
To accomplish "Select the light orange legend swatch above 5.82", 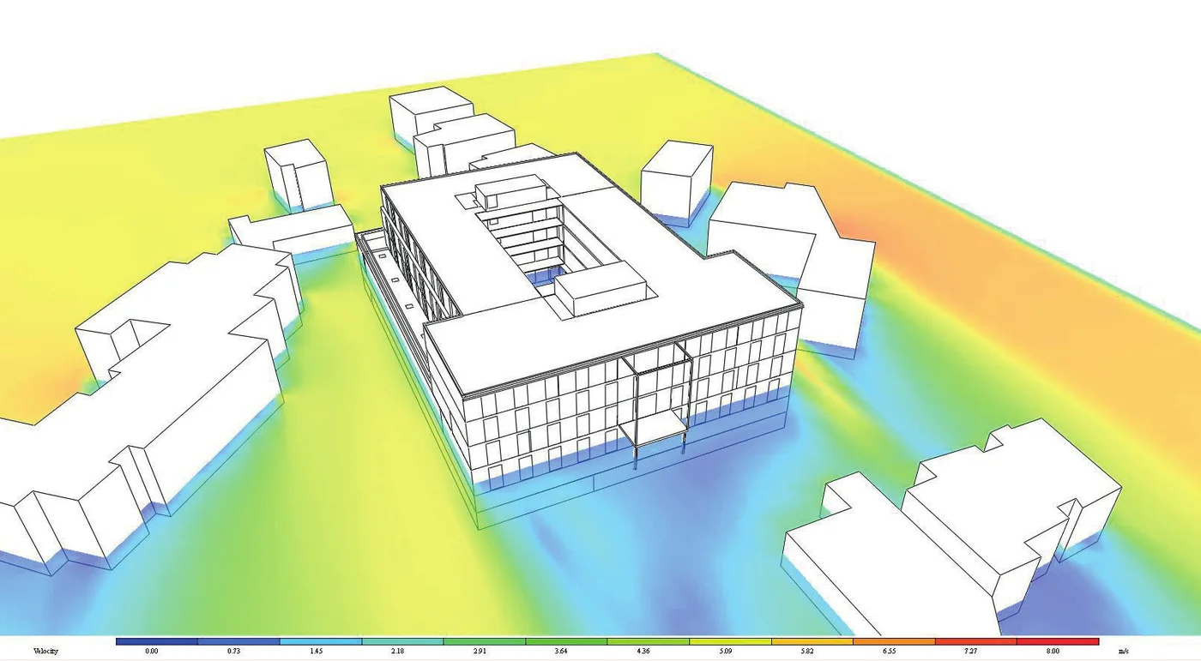I will pyautogui.click(x=812, y=640).
